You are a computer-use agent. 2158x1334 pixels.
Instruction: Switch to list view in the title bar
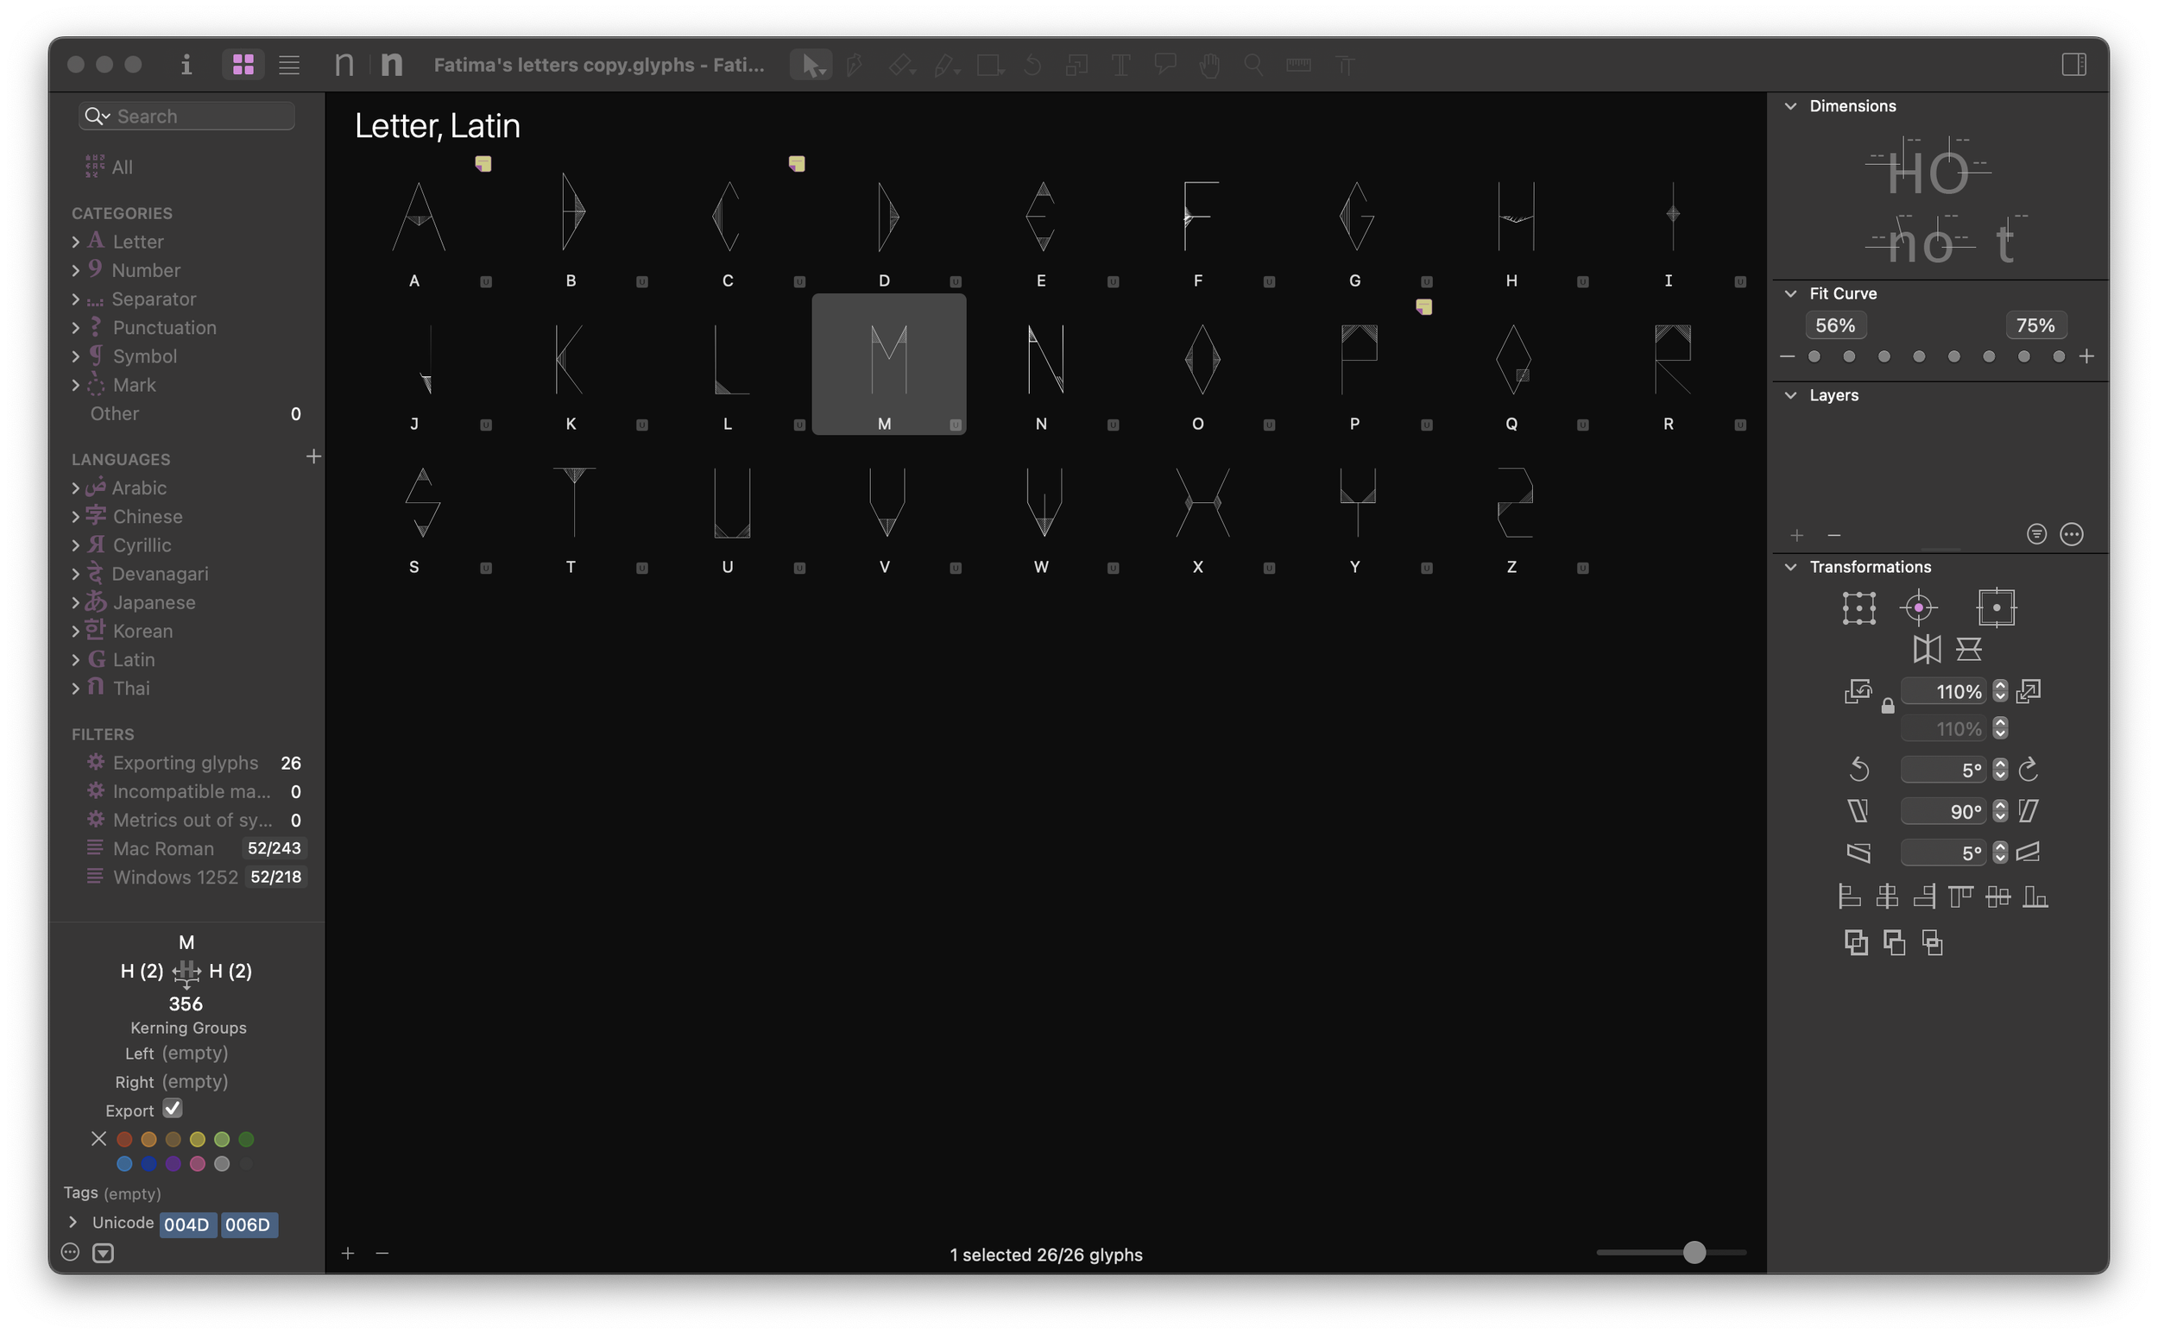point(288,65)
